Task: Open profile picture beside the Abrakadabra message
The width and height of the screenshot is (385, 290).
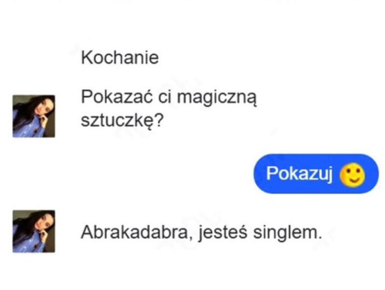Action: tap(34, 231)
